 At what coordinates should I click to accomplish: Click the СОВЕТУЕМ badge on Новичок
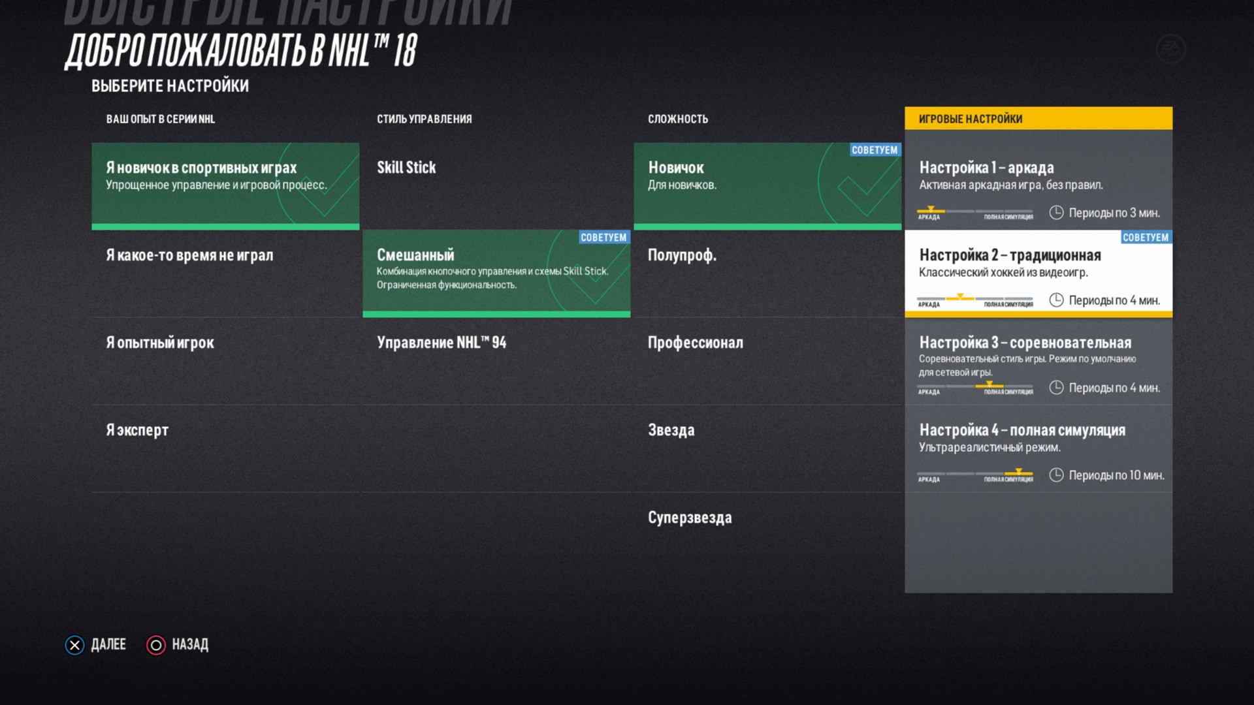875,149
